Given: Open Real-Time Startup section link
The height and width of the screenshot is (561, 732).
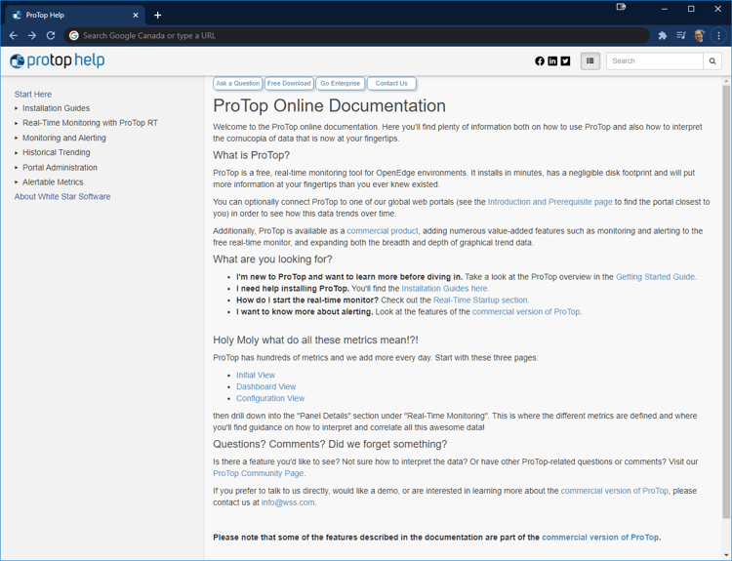Looking at the screenshot, I should pyautogui.click(x=480, y=301).
